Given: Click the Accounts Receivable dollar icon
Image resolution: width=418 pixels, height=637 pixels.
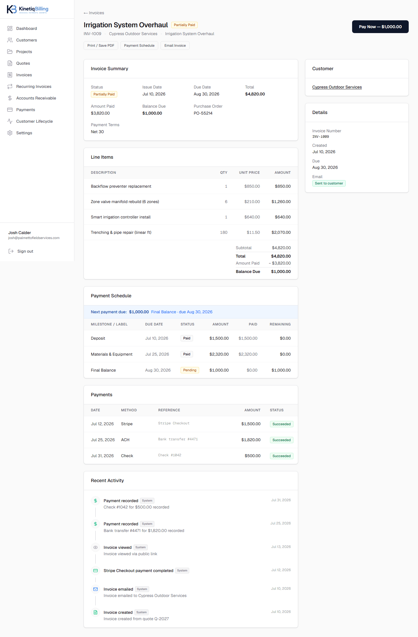Looking at the screenshot, I should pos(10,98).
